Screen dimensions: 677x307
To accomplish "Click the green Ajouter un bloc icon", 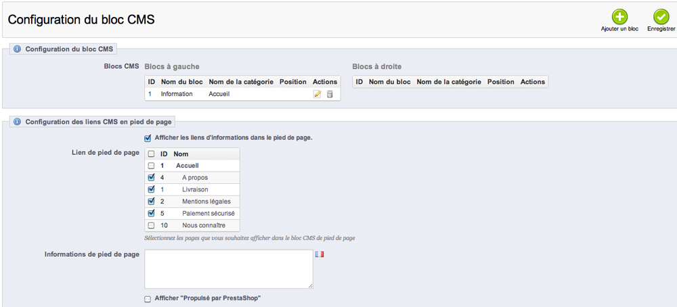I will (619, 17).
